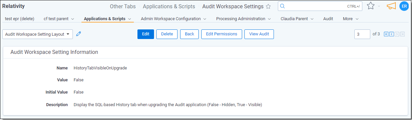Open the favorites star menu
This screenshot has height=120, width=412.
371,6
